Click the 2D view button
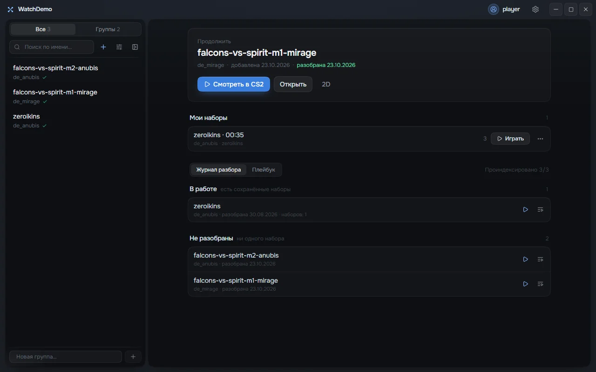Screen dimensions: 596x372 point(326,84)
